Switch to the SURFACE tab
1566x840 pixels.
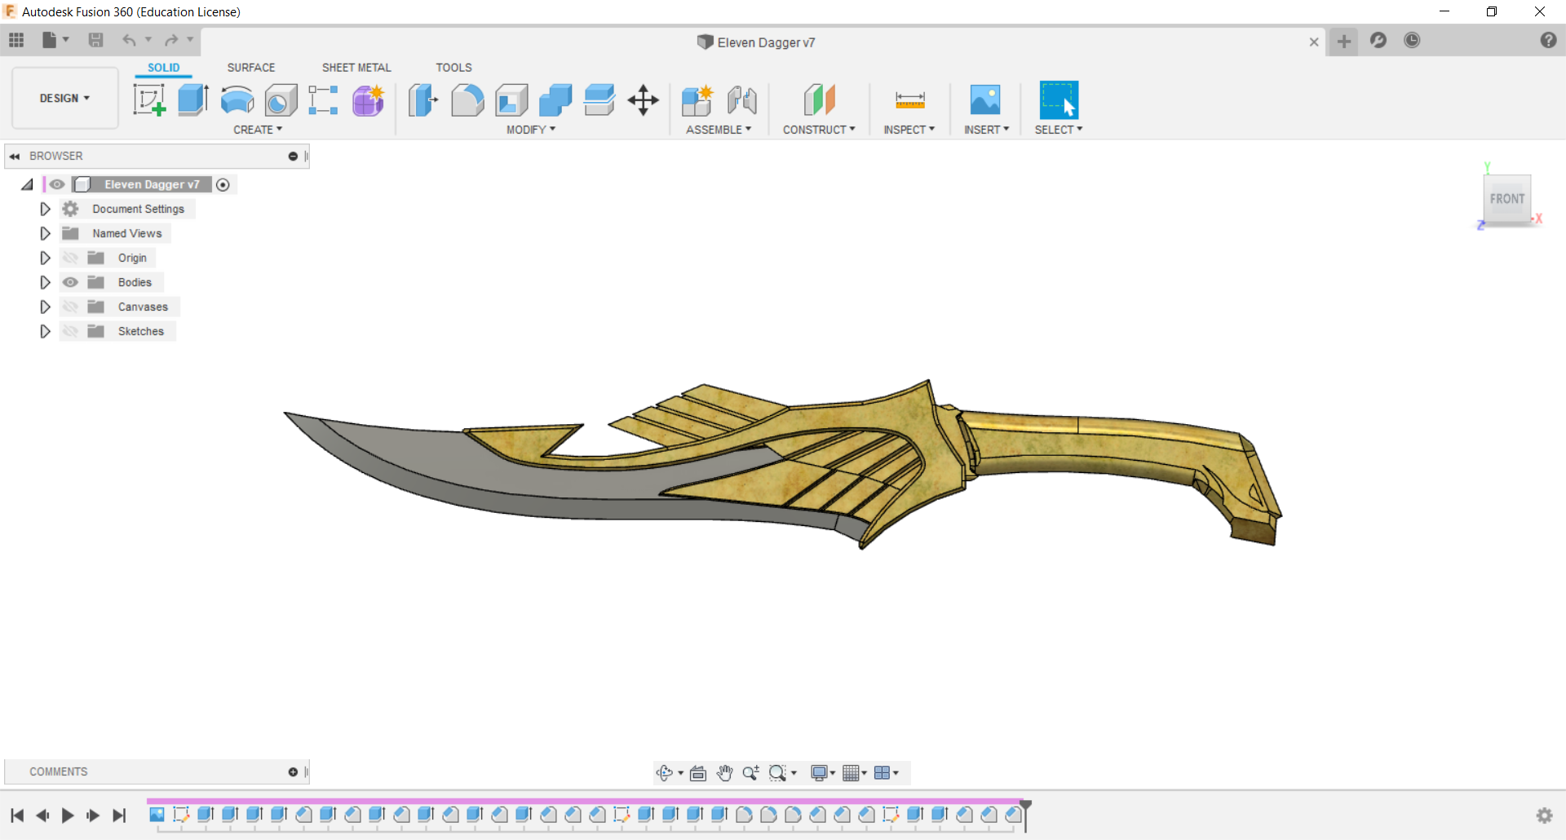point(251,68)
